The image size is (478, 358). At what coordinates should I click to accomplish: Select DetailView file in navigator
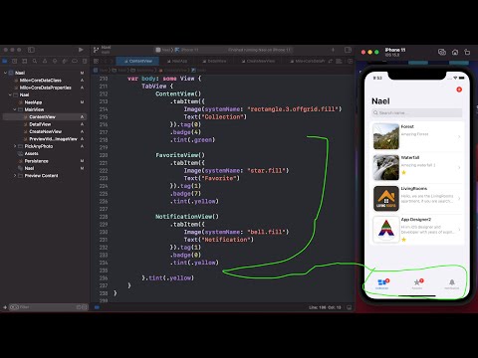coord(40,124)
